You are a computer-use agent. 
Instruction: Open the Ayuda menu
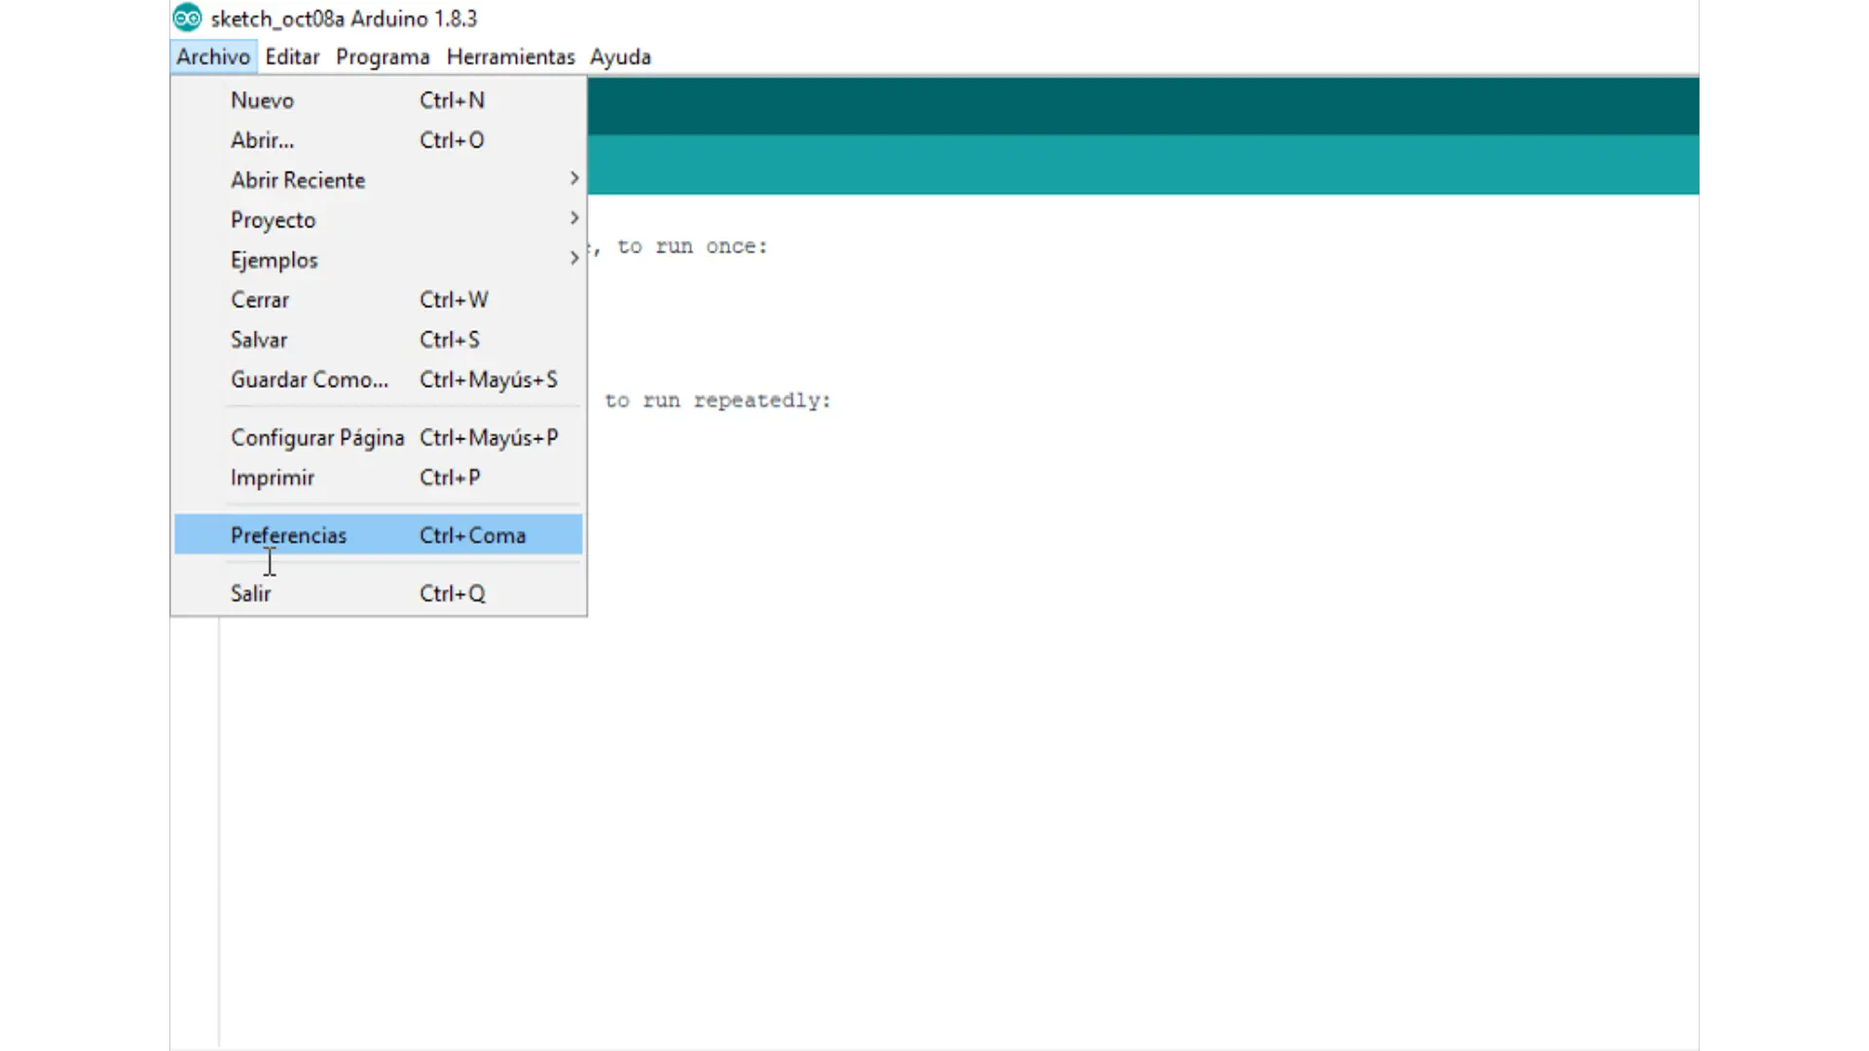[620, 56]
